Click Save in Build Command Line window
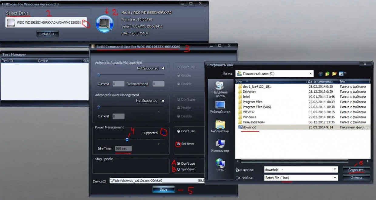This screenshot has width=376, height=200. (163, 189)
